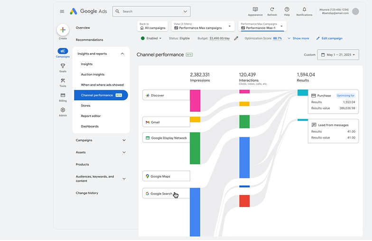Image resolution: width=372 pixels, height=241 pixels.
Task: Open the search box dropdown arrow
Action: click(185, 11)
